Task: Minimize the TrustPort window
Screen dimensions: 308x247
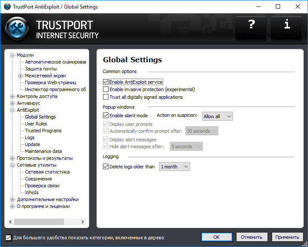Action: tap(259, 7)
